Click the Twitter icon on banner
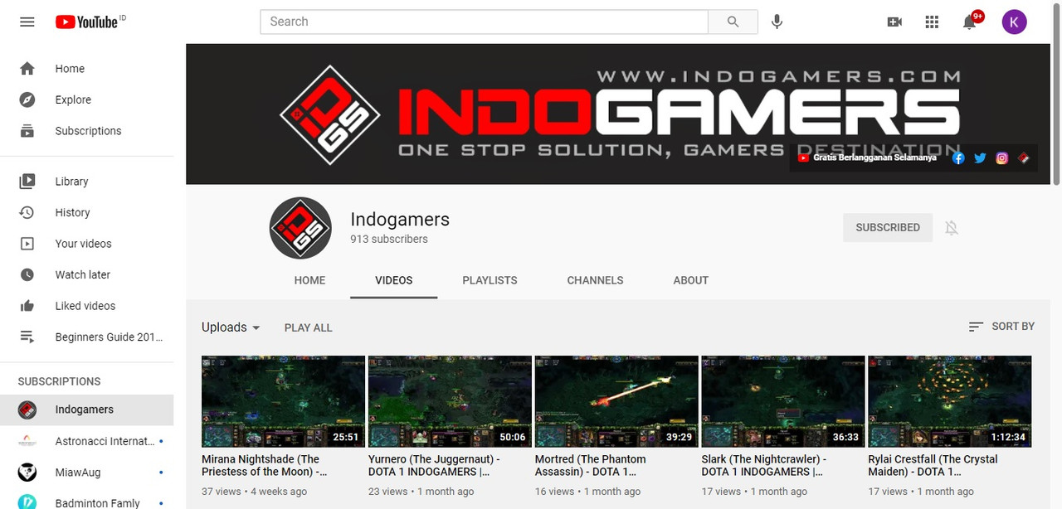Viewport: 1062px width, 509px height. tap(980, 158)
